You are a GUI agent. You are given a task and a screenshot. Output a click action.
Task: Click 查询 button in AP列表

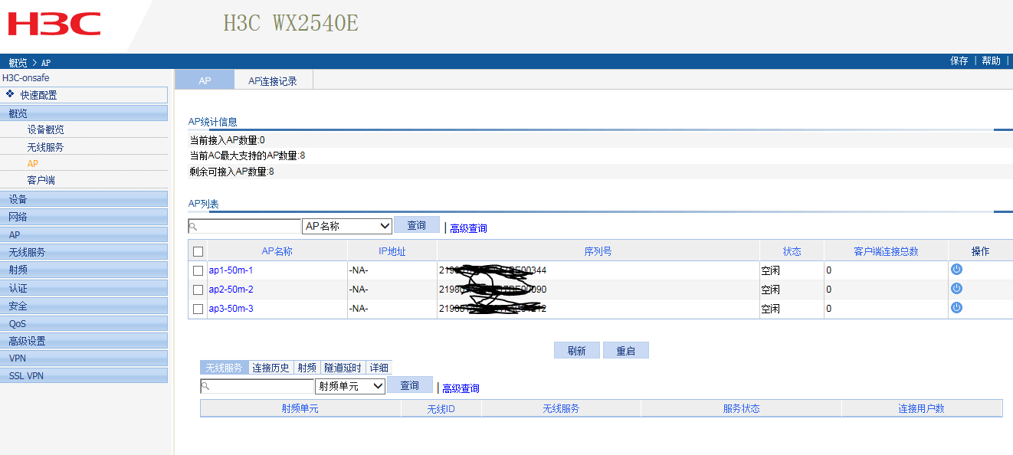[x=417, y=225]
